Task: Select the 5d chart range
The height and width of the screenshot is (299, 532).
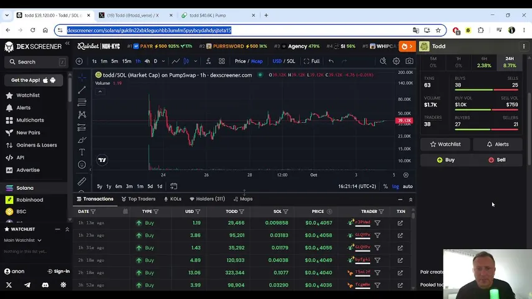Action: coord(150,186)
